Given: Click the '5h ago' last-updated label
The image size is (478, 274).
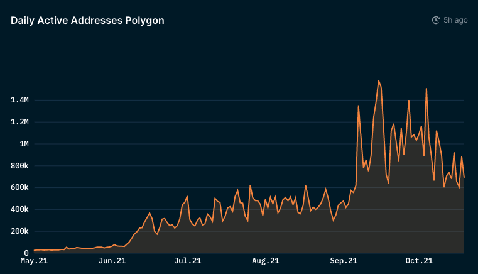Looking at the screenshot, I should [x=455, y=20].
